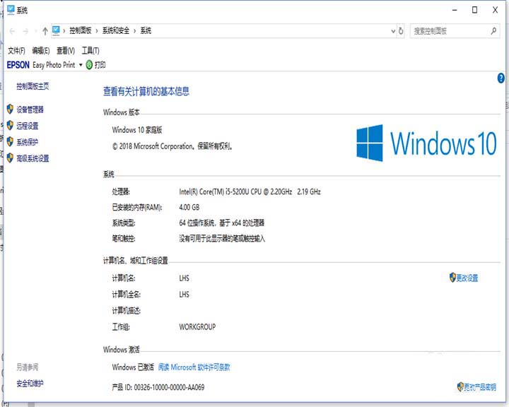Click the Windows 10 logo
509x407 pixels.
click(426, 143)
